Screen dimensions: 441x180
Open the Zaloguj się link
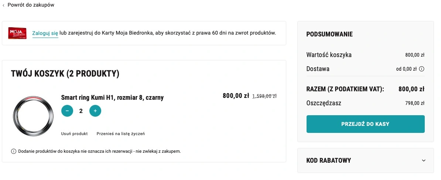[x=45, y=33]
